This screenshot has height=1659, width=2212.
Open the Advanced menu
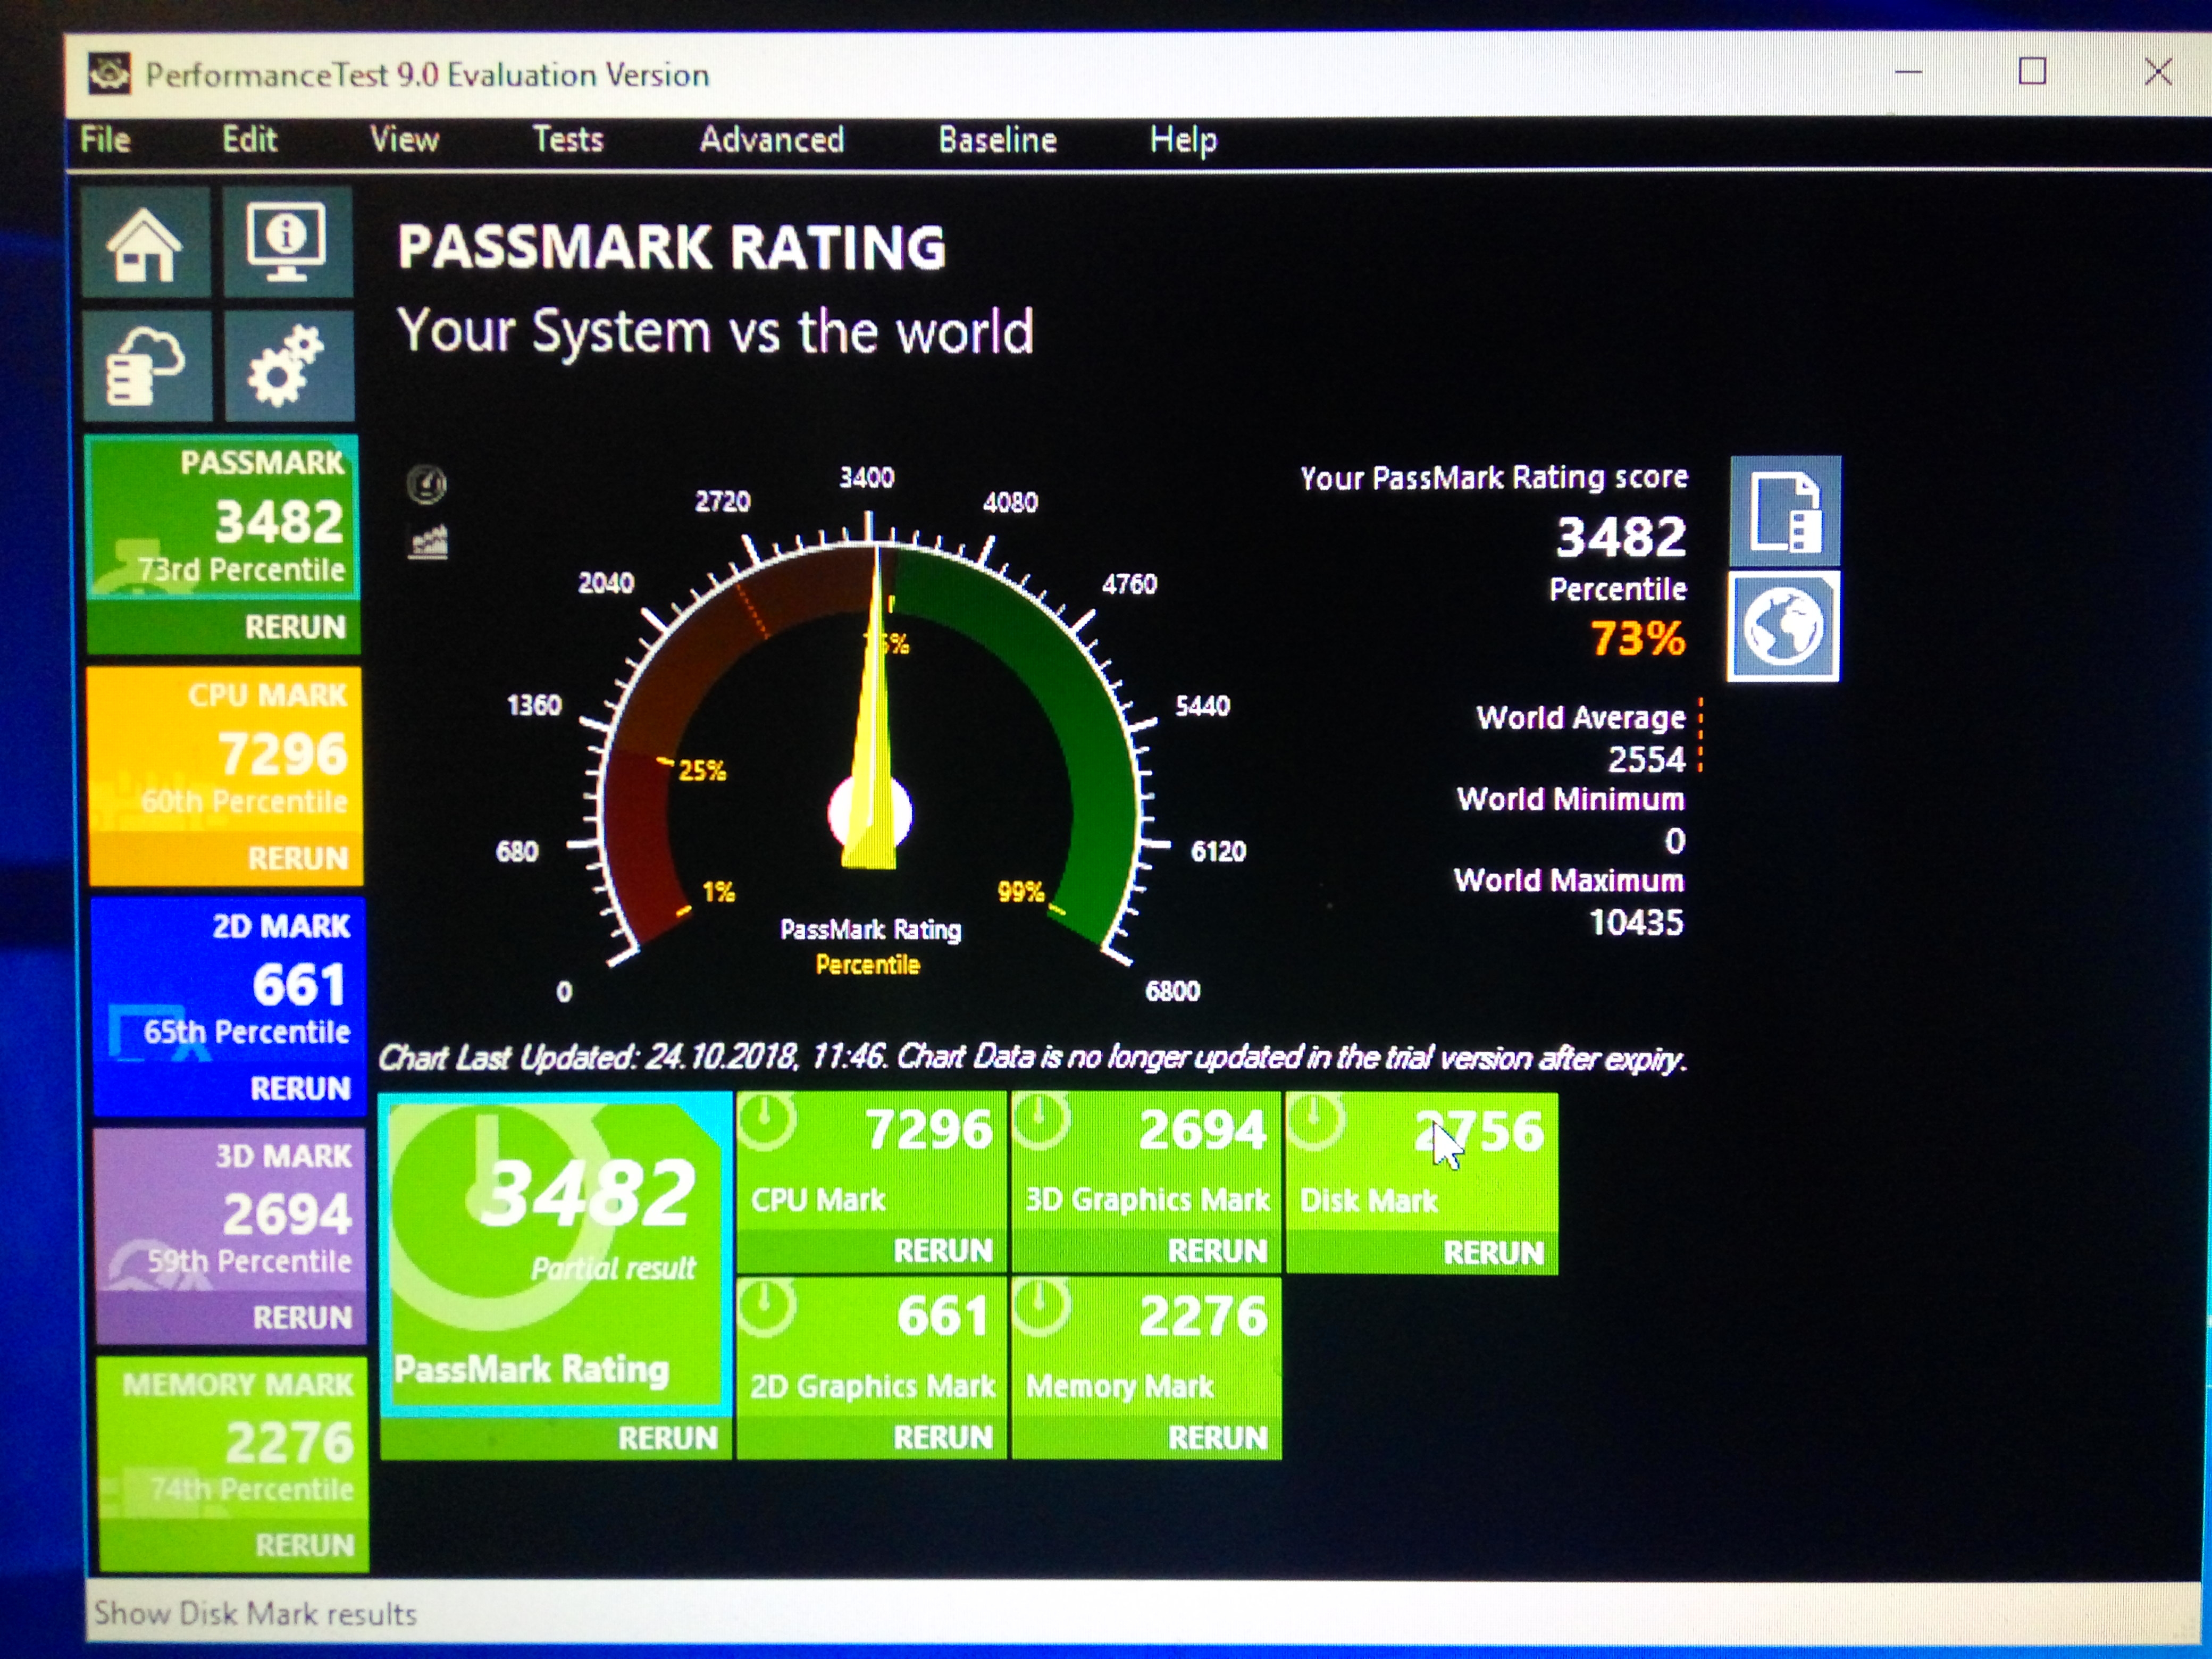coord(771,140)
